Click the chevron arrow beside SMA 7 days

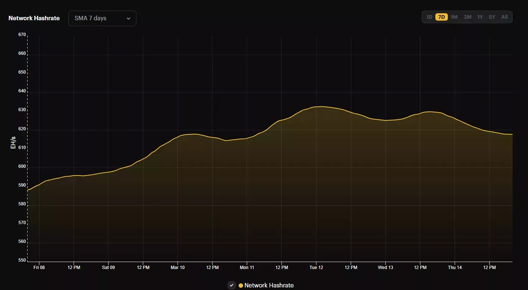pyautogui.click(x=128, y=19)
